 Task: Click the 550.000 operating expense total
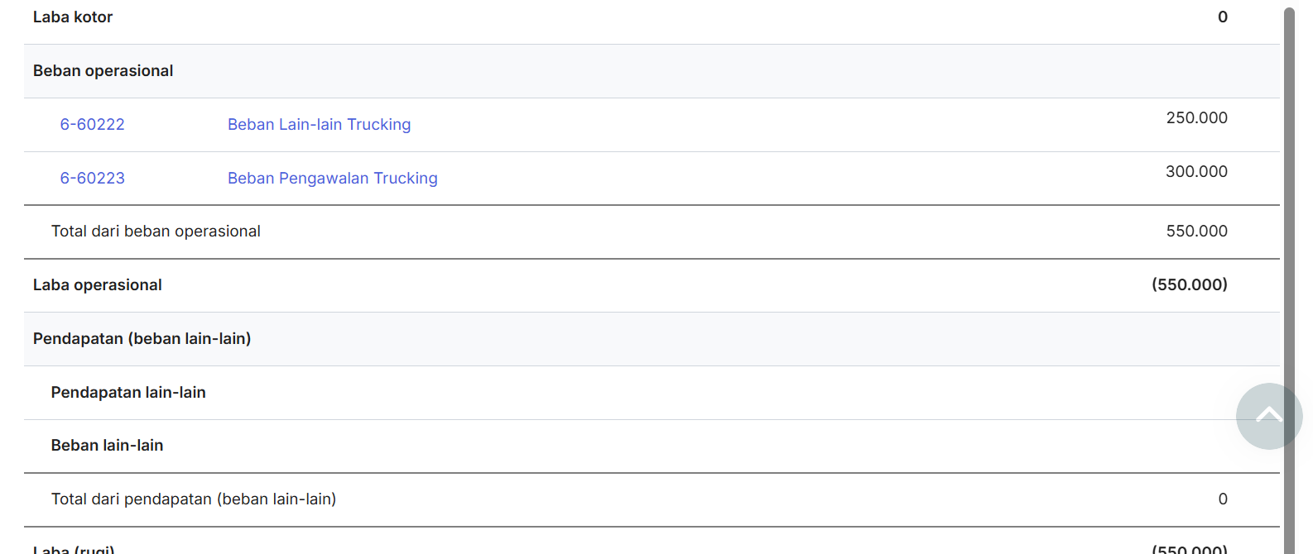tap(1196, 232)
